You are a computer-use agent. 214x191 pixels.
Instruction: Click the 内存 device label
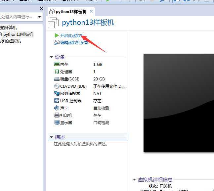tap(64, 64)
